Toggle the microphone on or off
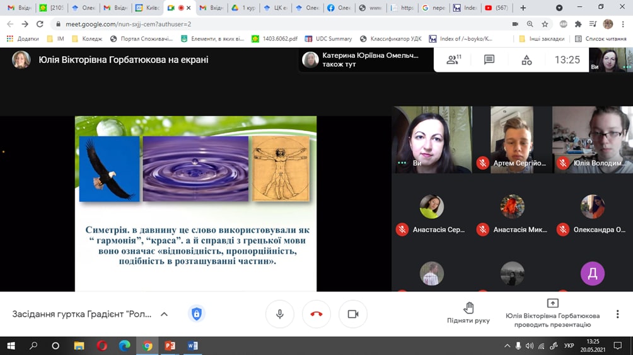Screen dimensions: 633x355 point(280,314)
